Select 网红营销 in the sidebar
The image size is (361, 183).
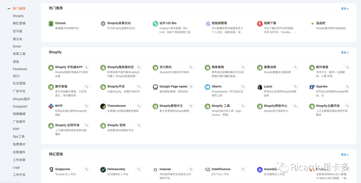(19, 23)
